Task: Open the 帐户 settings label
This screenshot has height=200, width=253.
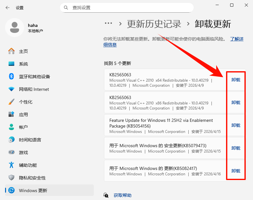Action: [23, 127]
